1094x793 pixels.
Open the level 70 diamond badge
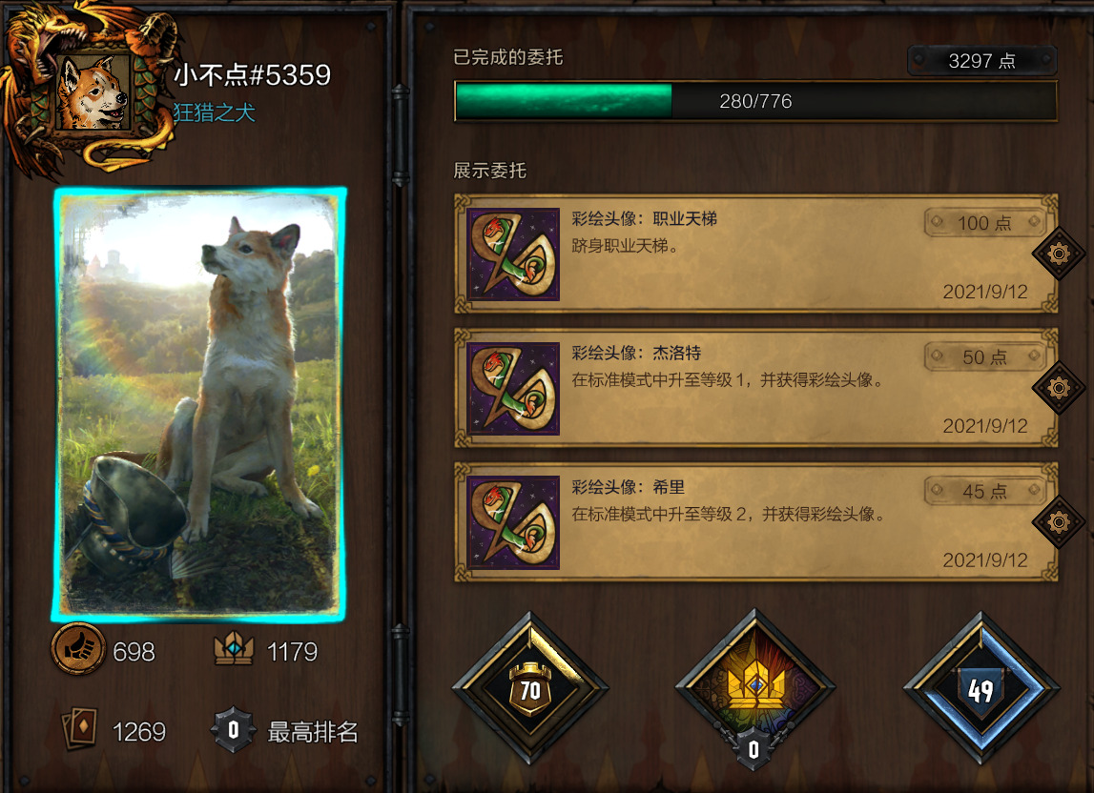click(x=530, y=688)
